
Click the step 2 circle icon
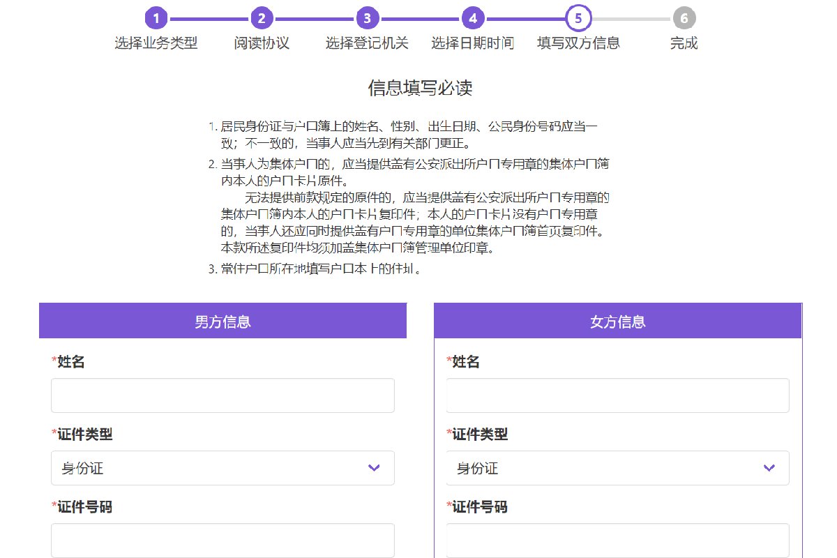tap(262, 19)
